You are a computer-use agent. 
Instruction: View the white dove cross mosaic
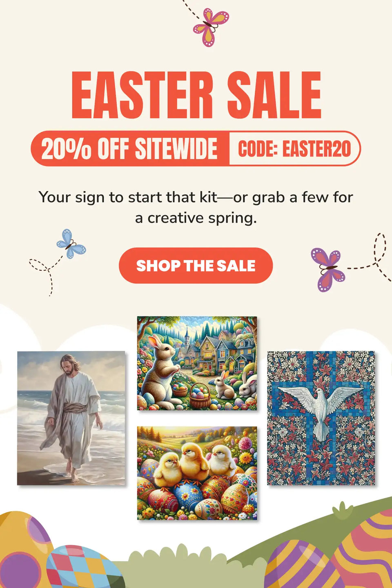321,418
